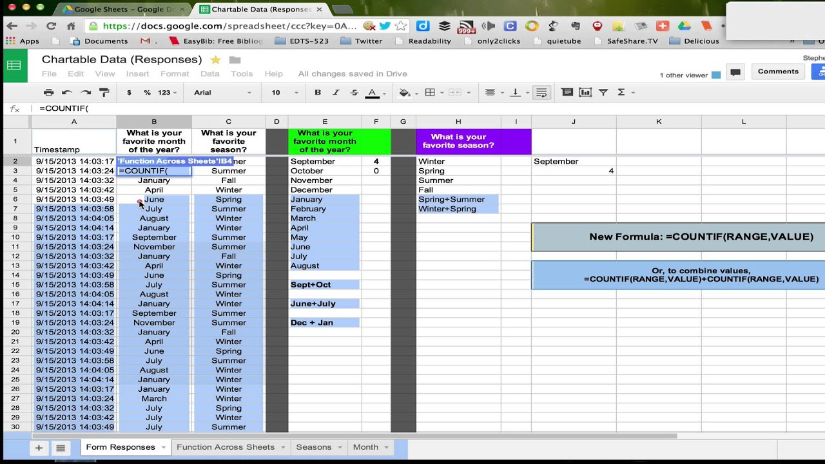Open the Form Responses tab dropdown arrow
The image size is (825, 464).
coord(164,447)
